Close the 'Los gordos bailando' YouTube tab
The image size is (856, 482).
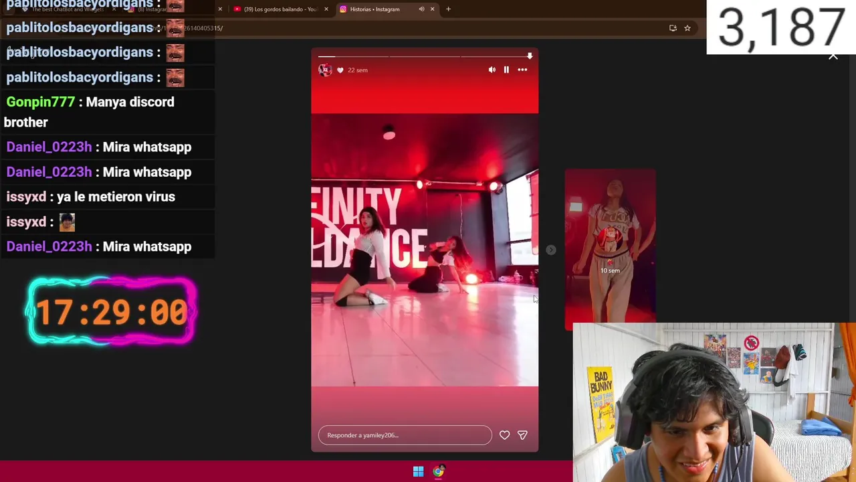click(x=326, y=9)
